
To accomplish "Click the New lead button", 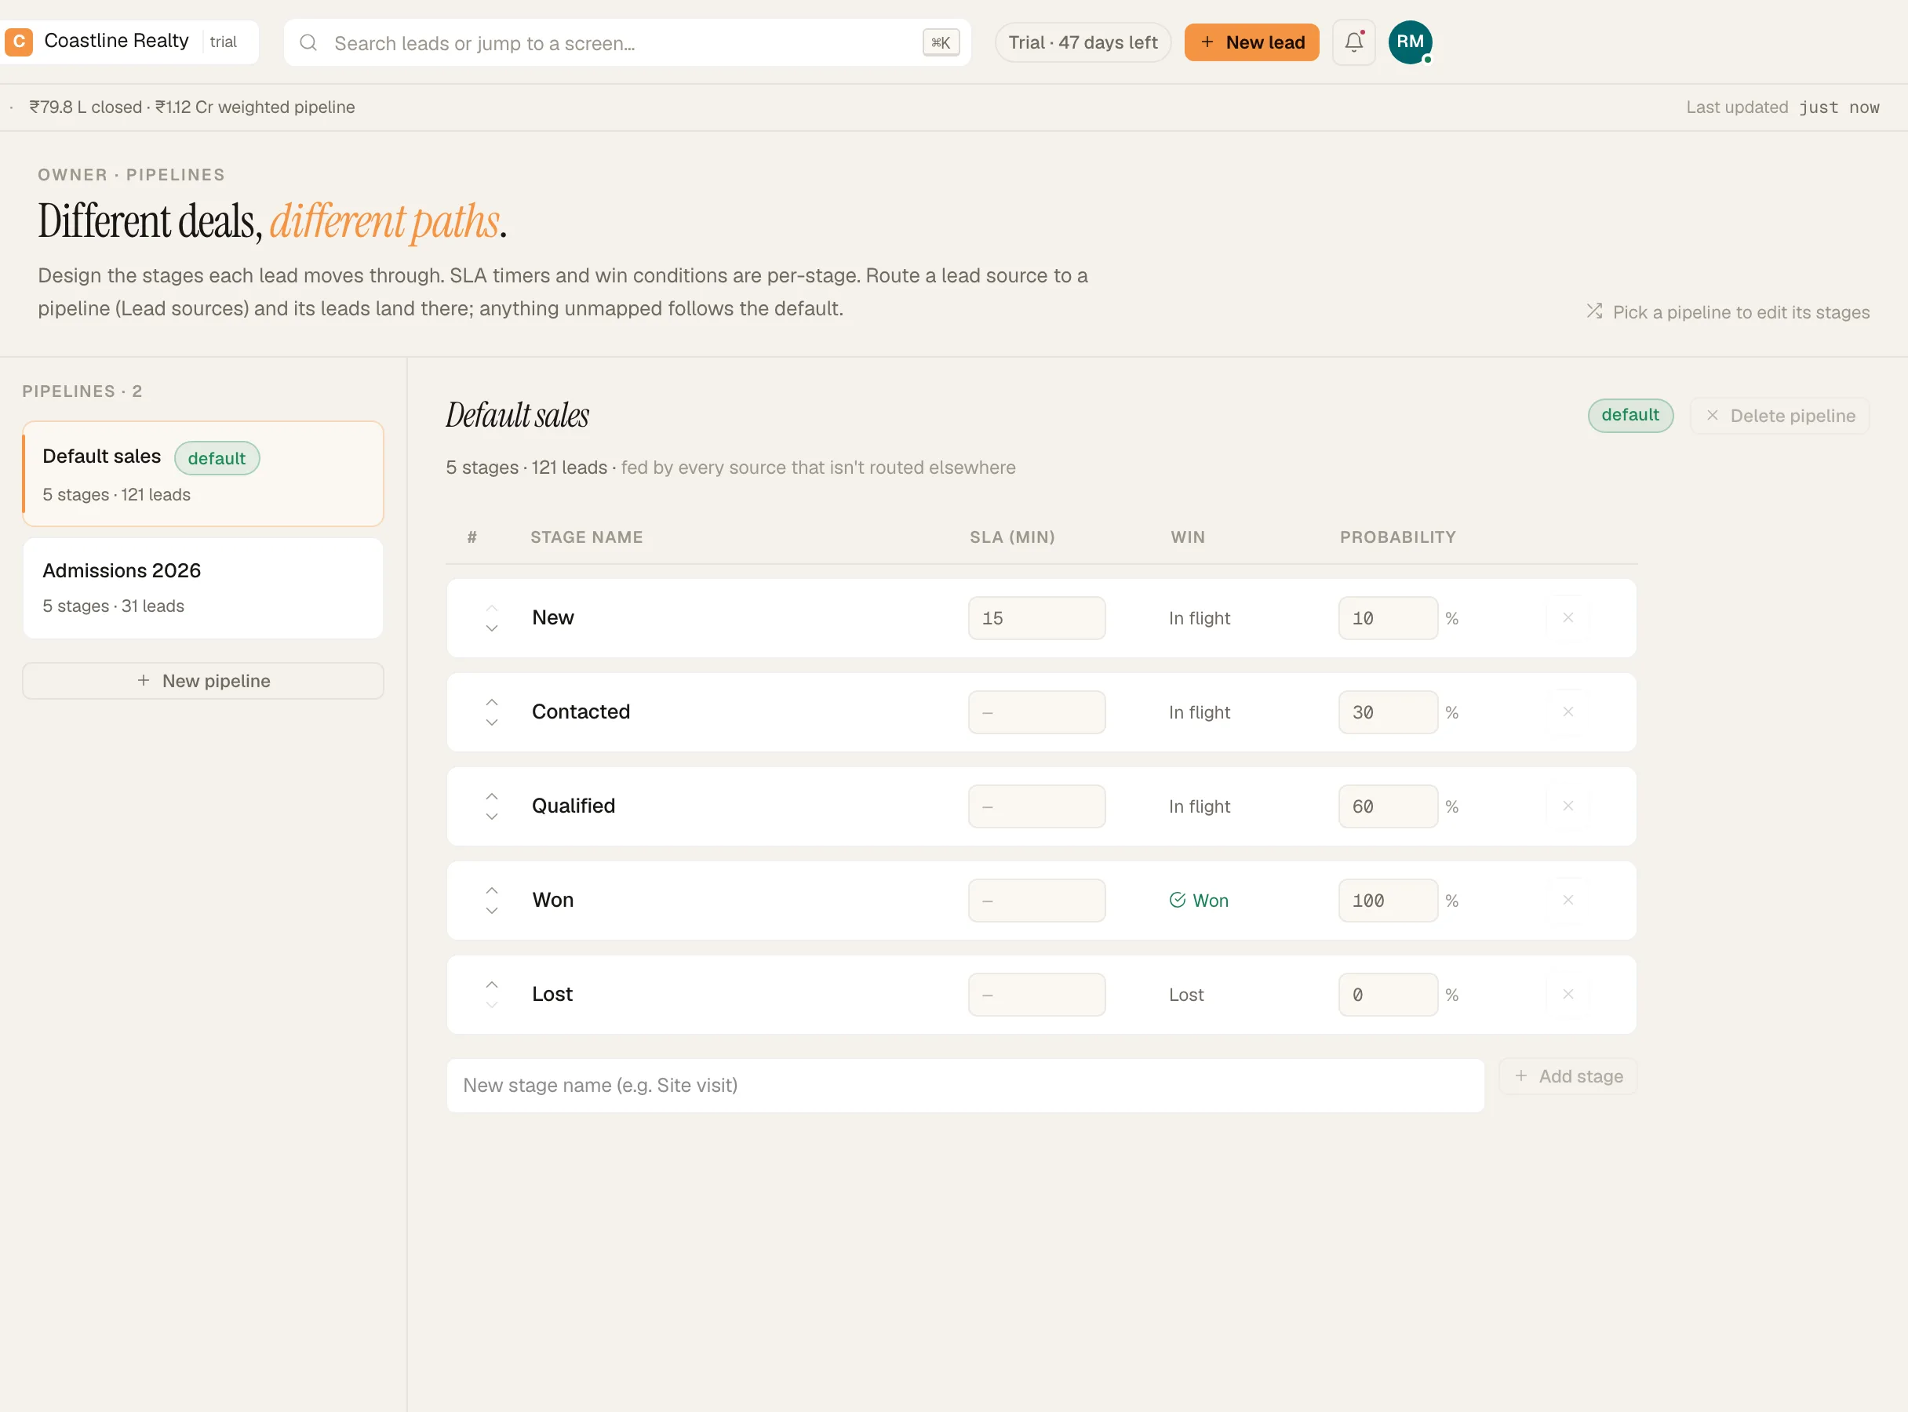I will (1251, 42).
